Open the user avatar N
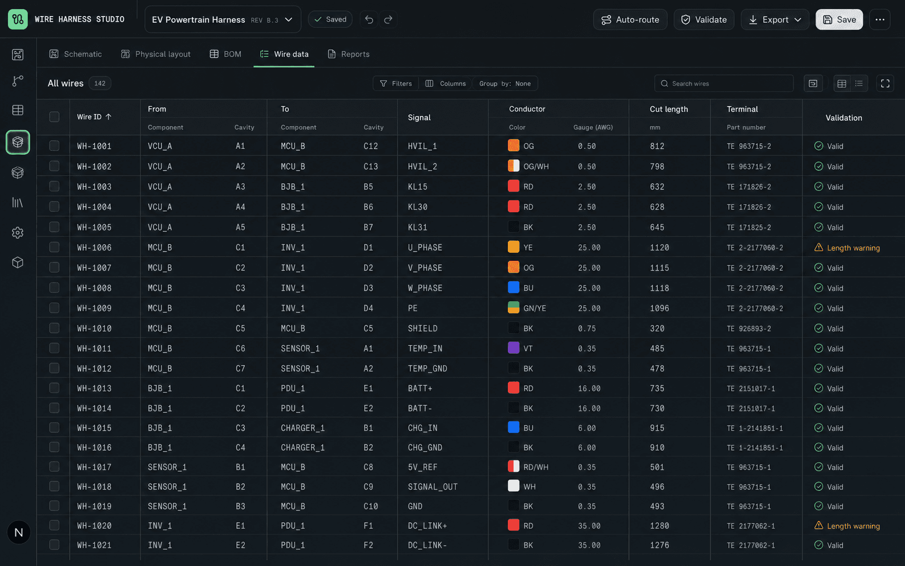Viewport: 905px width, 566px height. pyautogui.click(x=19, y=532)
